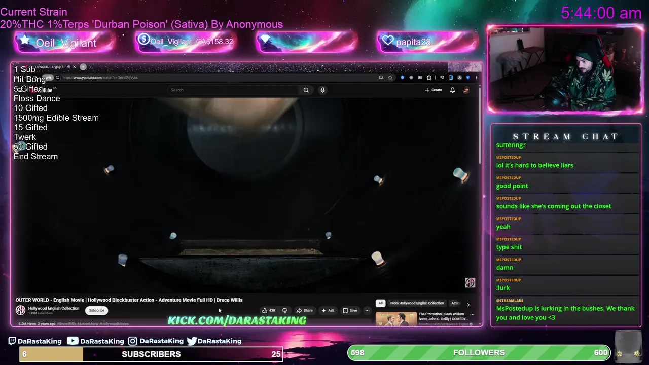This screenshot has width=649, height=365.
Task: Open the three-dot more actions menu under the video
Action: tap(367, 310)
